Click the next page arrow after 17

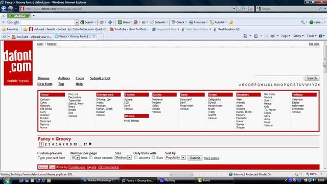point(90,144)
